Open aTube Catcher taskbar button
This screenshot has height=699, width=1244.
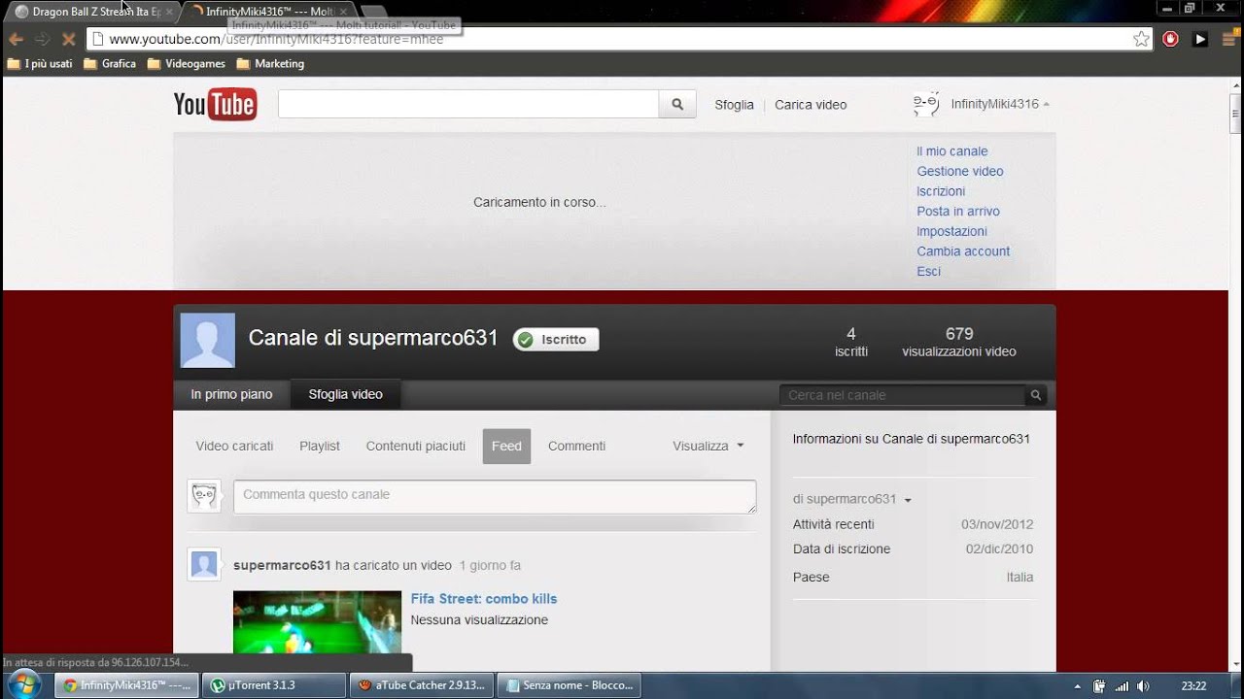[x=422, y=685]
